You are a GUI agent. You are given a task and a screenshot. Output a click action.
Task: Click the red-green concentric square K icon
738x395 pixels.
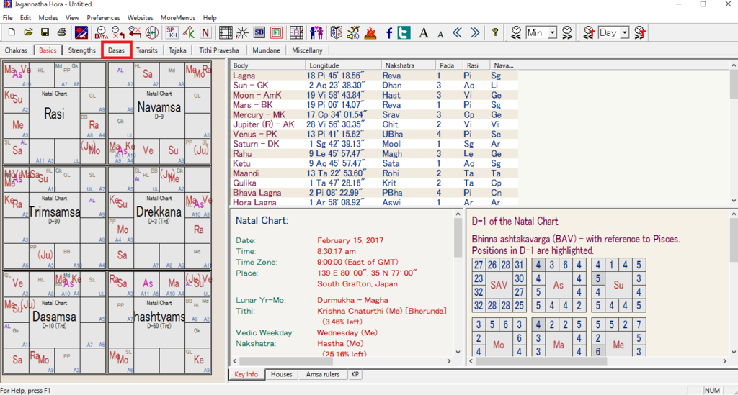click(276, 32)
